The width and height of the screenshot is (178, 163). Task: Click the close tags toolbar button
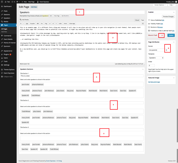(72, 24)
